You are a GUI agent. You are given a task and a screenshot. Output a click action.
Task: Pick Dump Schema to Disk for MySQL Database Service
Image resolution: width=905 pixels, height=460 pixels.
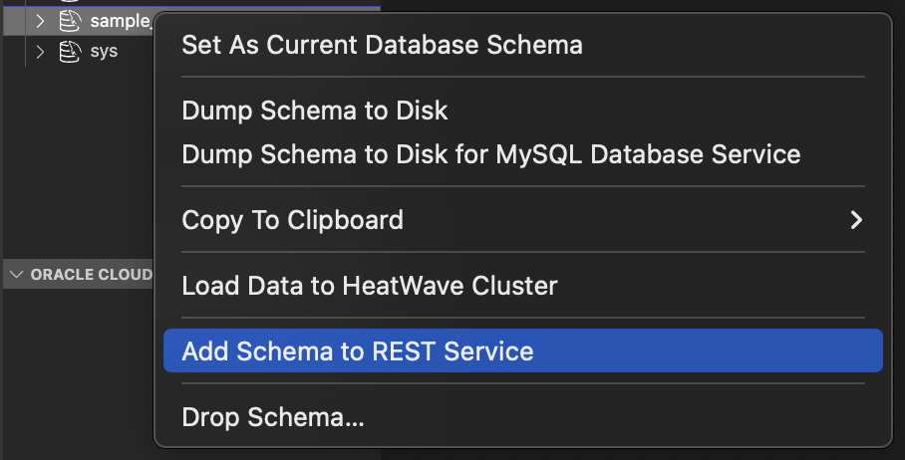click(x=490, y=154)
